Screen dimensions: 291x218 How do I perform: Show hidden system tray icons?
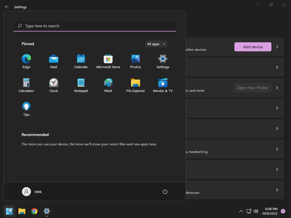pos(241,211)
